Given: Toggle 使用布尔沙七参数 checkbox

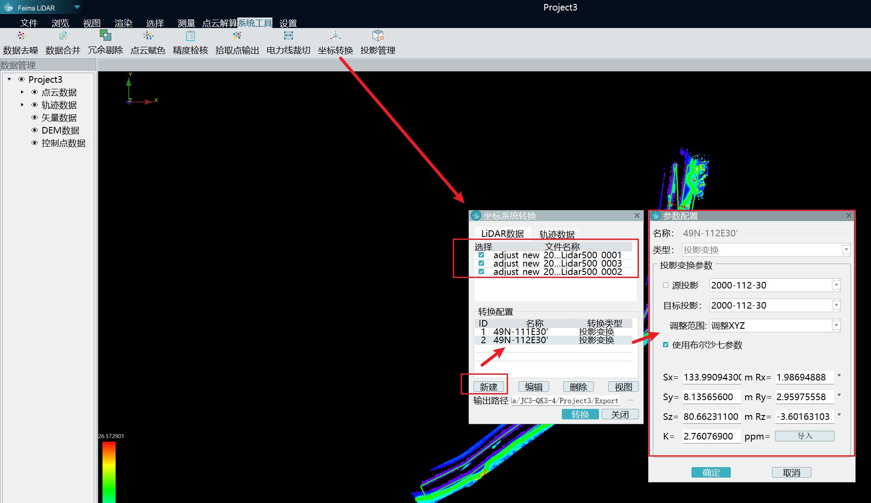Looking at the screenshot, I should 666,345.
